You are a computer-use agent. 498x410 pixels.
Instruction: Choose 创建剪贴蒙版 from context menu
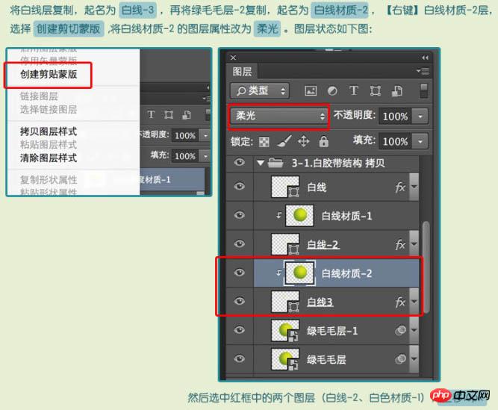point(49,75)
